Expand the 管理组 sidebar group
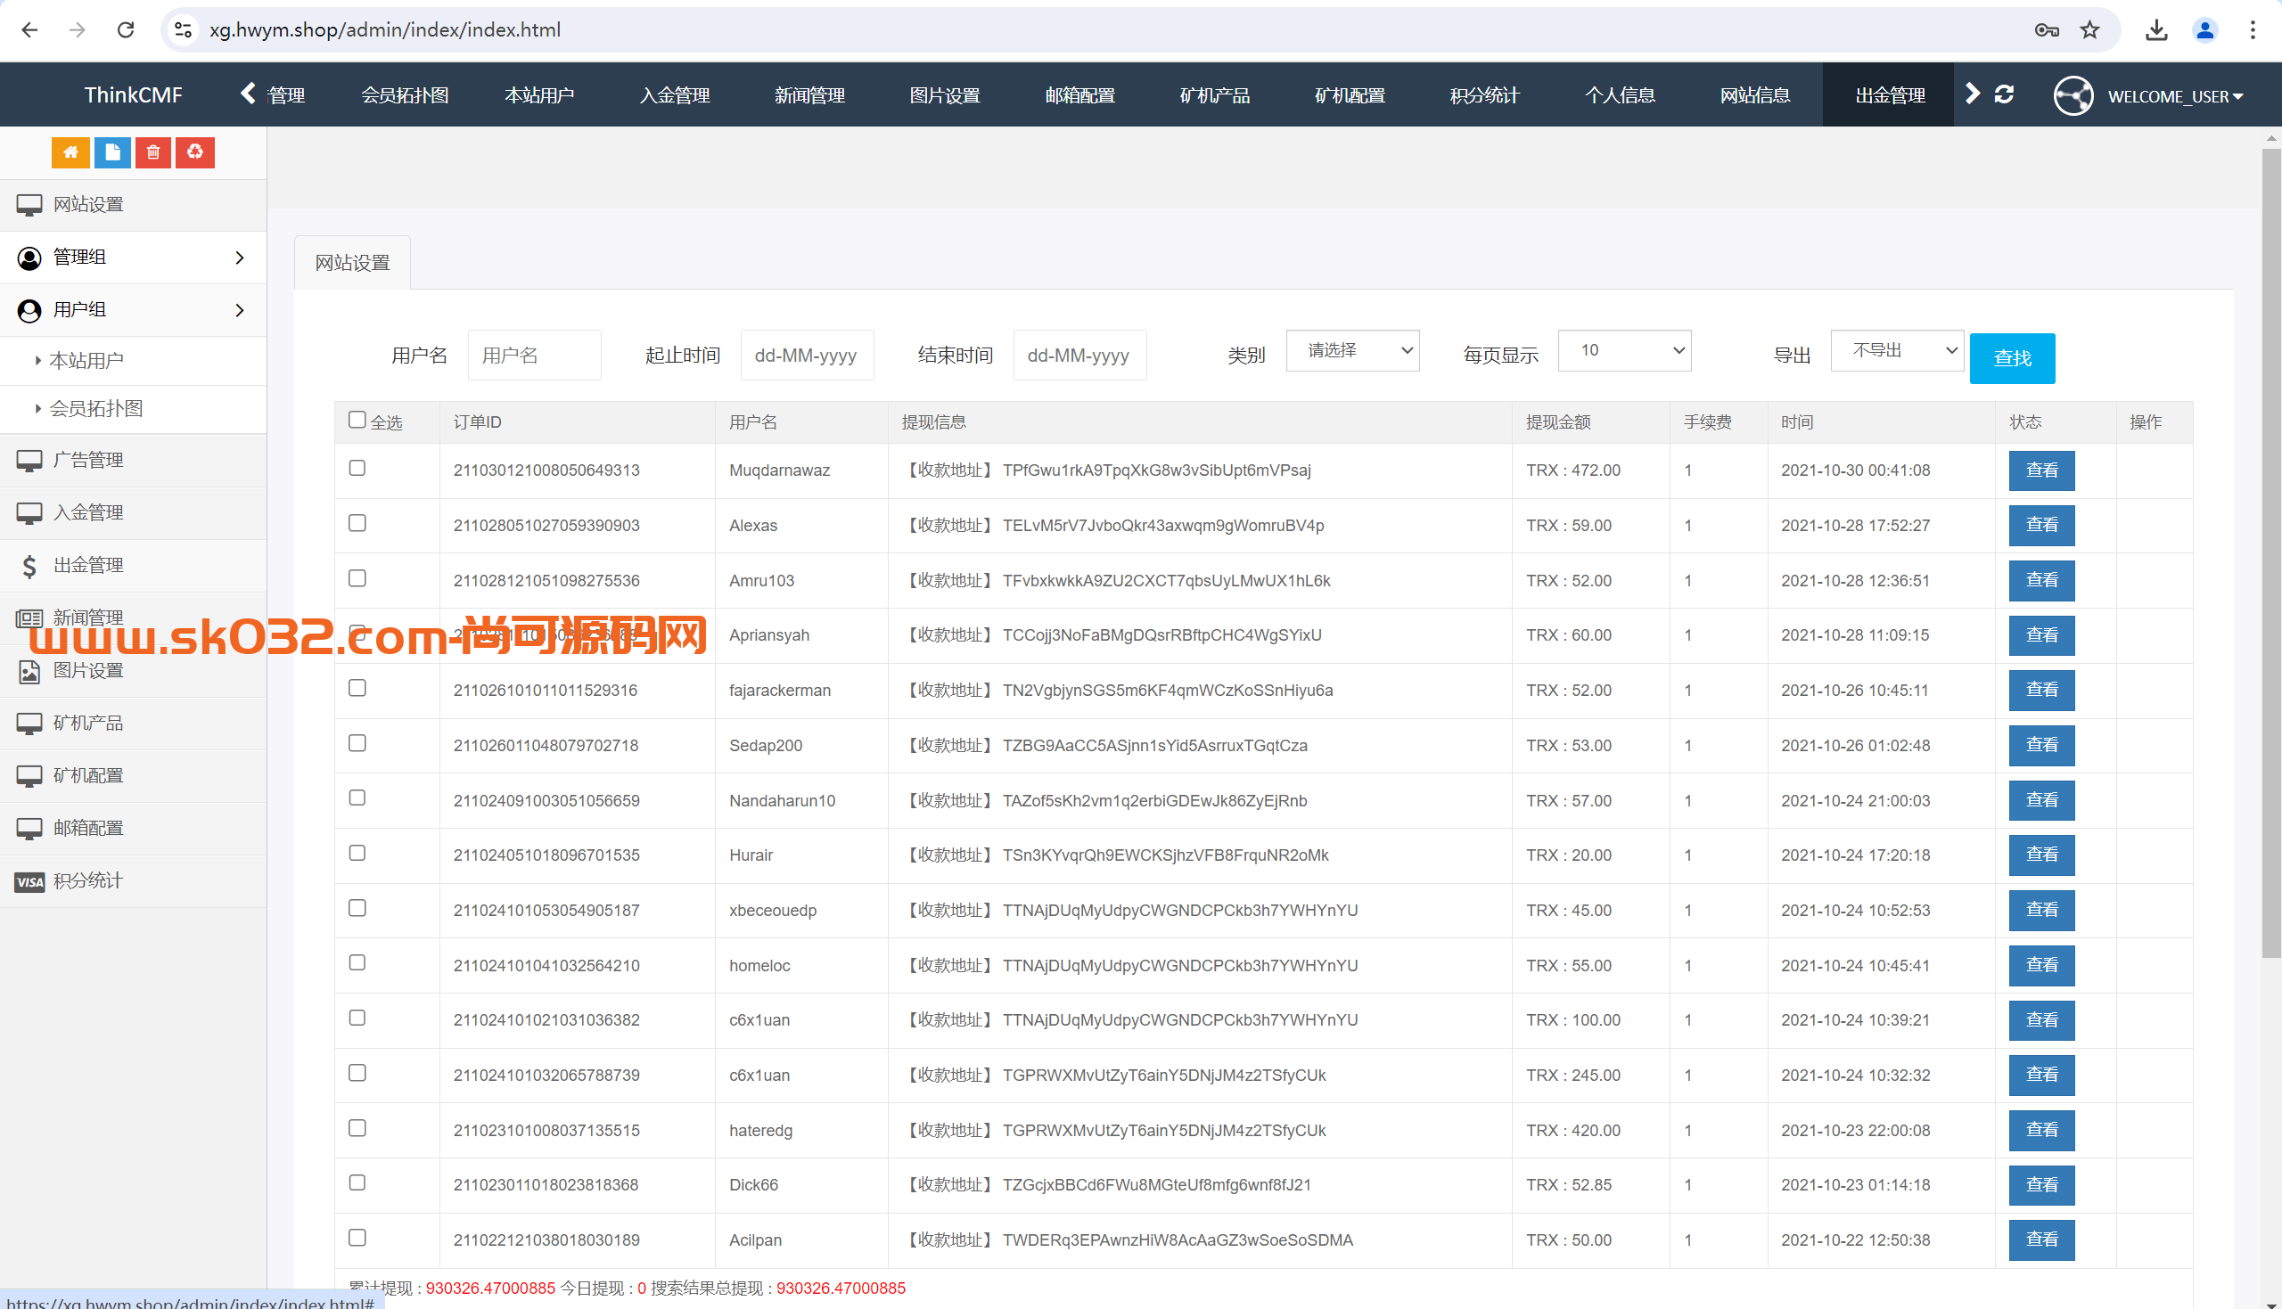Image resolution: width=2282 pixels, height=1309 pixels. coord(133,258)
